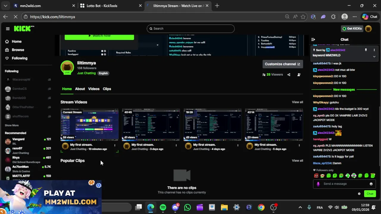The height and width of the screenshot is (214, 381).
Task: Click the Get KICKs button
Action: point(352,29)
